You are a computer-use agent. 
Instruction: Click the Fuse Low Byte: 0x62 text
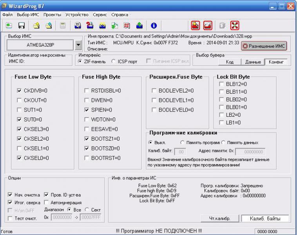click(158, 186)
